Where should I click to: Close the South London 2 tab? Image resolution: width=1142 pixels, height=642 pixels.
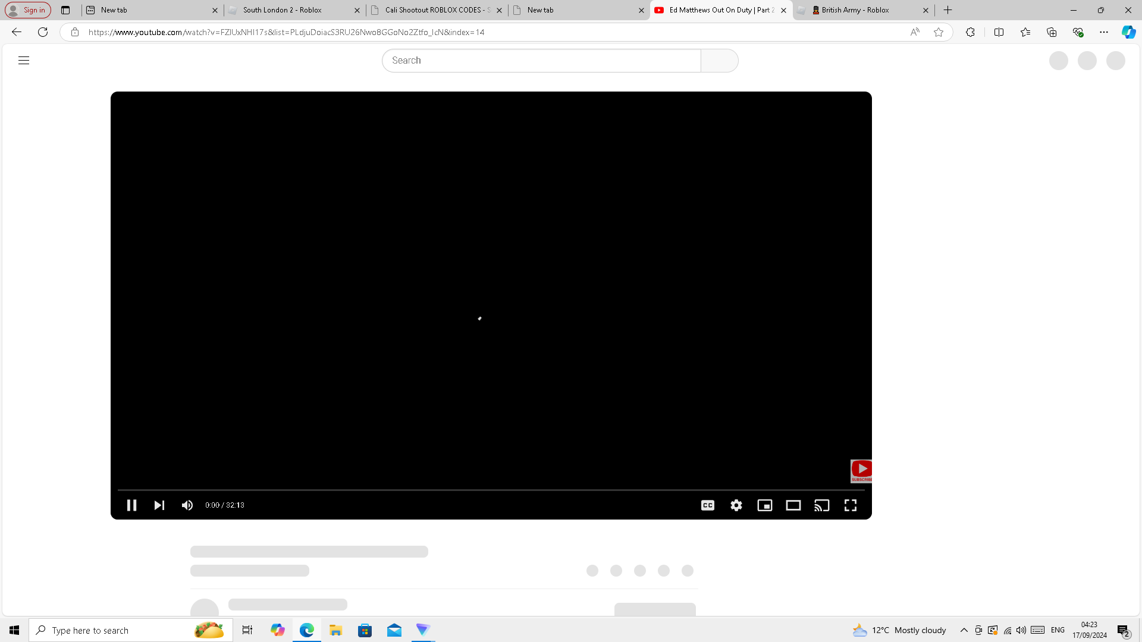click(x=357, y=10)
